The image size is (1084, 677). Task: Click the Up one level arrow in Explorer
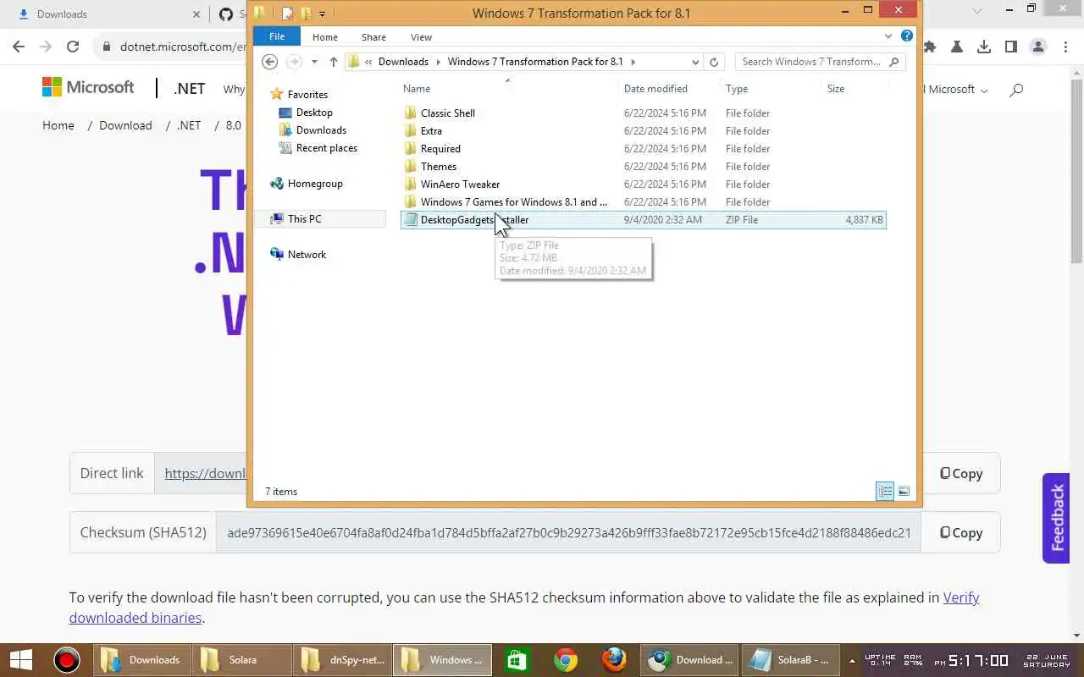pyautogui.click(x=334, y=62)
